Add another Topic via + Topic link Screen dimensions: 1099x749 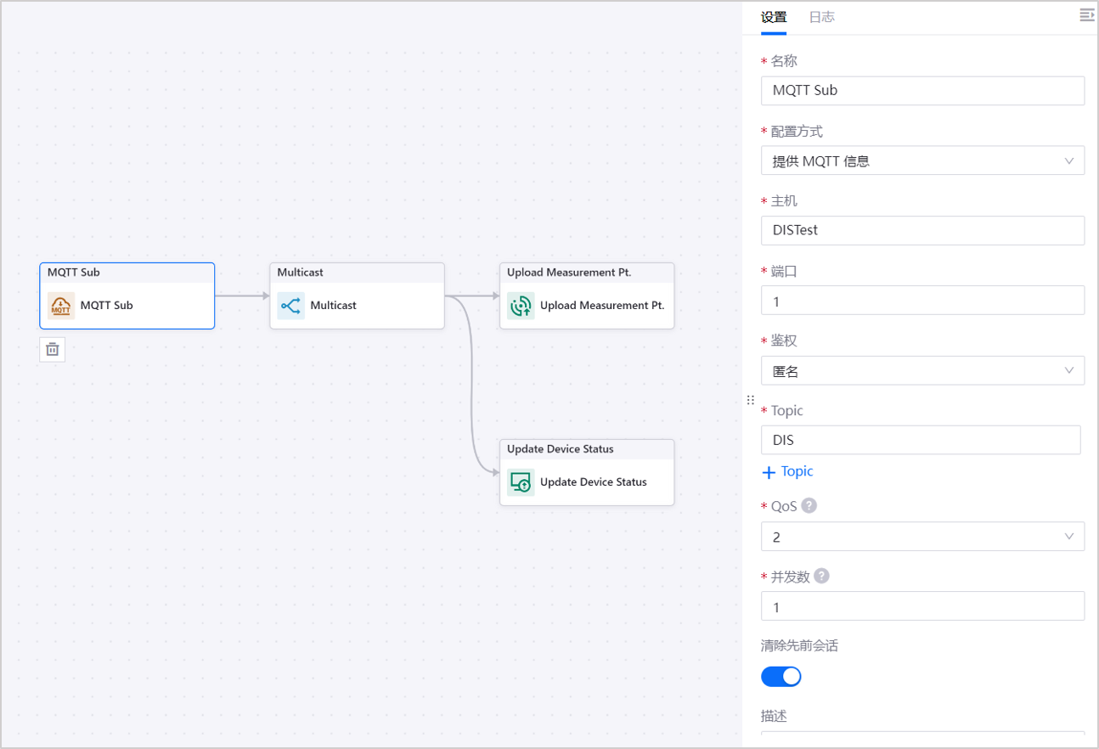coord(787,471)
